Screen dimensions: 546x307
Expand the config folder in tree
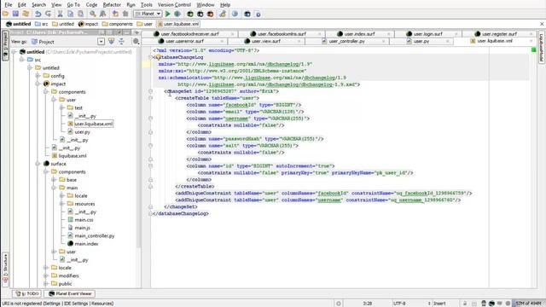38,76
